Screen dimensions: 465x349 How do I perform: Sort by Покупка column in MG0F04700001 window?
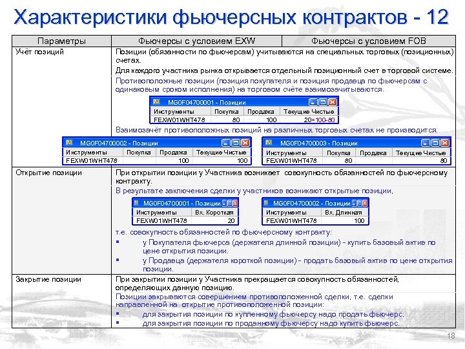(x=227, y=111)
